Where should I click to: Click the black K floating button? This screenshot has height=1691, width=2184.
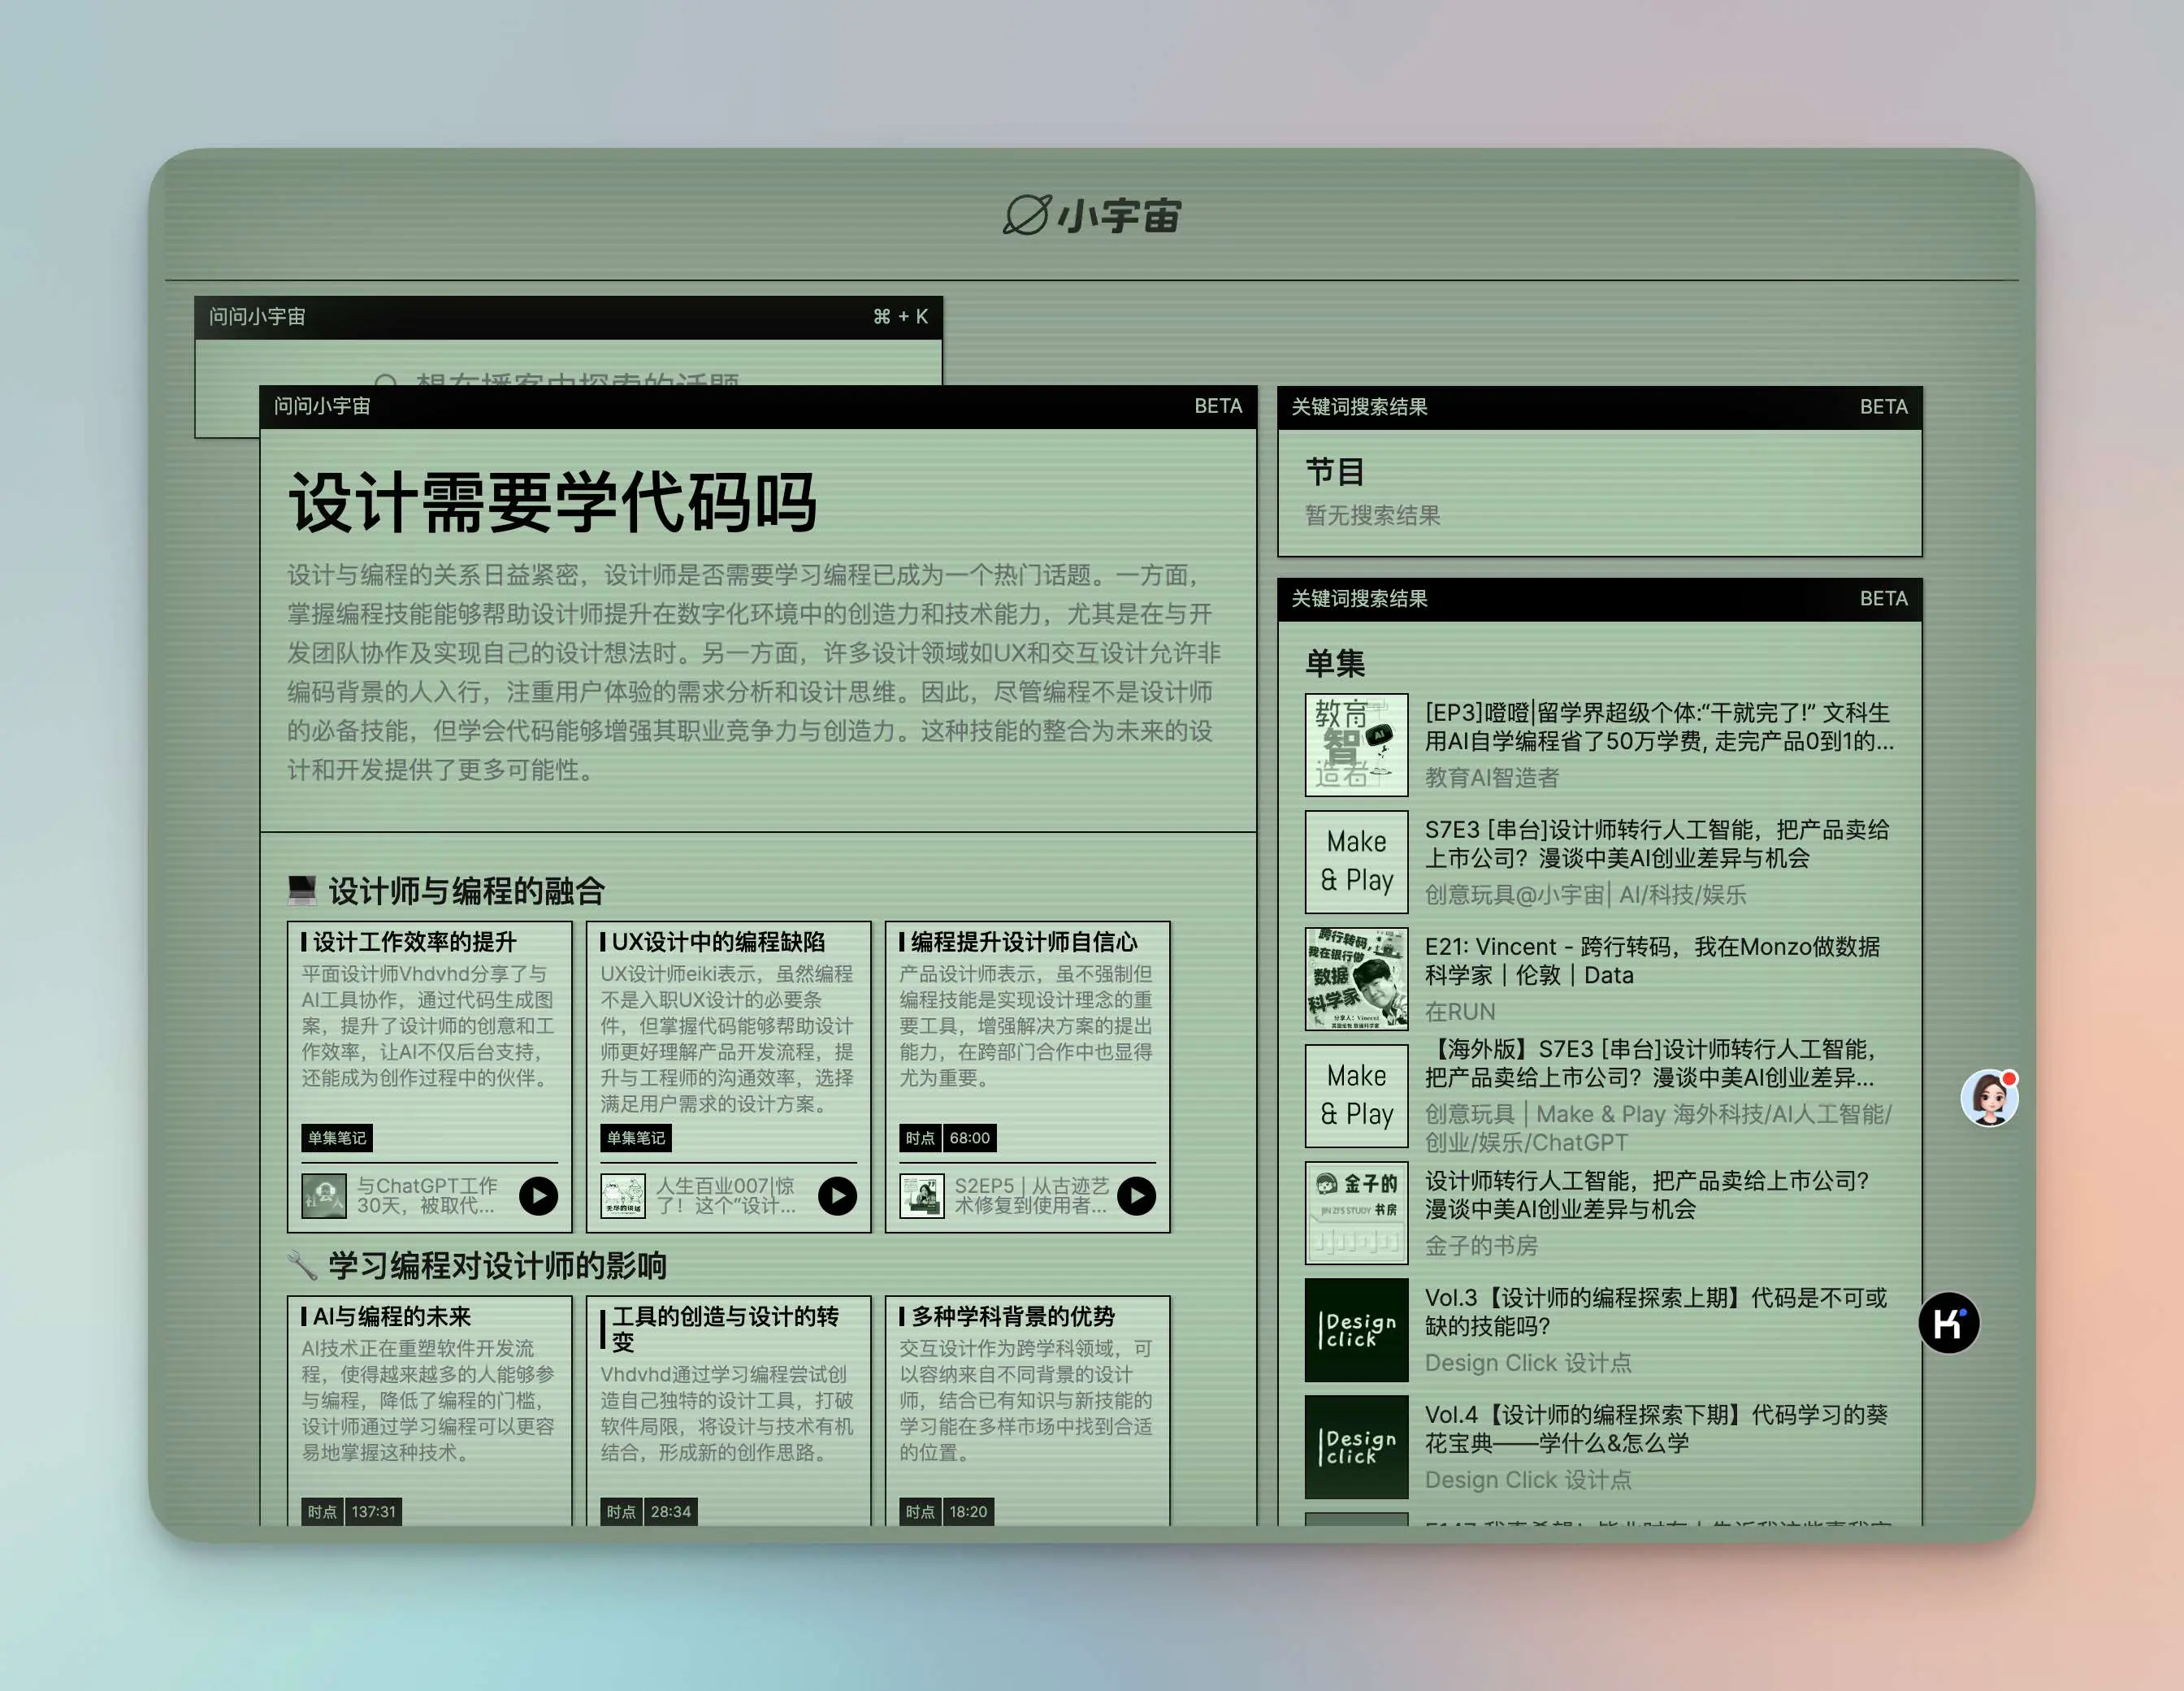coord(1949,1323)
